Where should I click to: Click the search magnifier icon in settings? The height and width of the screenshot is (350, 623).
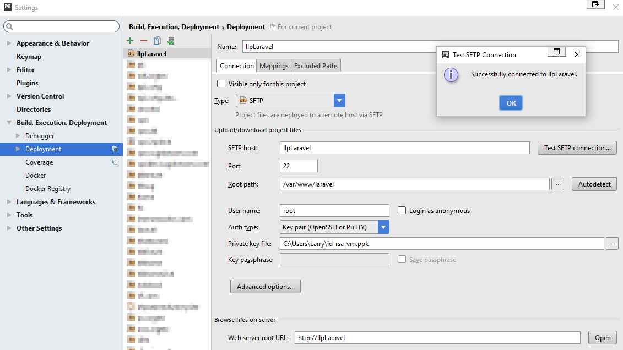tap(9, 26)
